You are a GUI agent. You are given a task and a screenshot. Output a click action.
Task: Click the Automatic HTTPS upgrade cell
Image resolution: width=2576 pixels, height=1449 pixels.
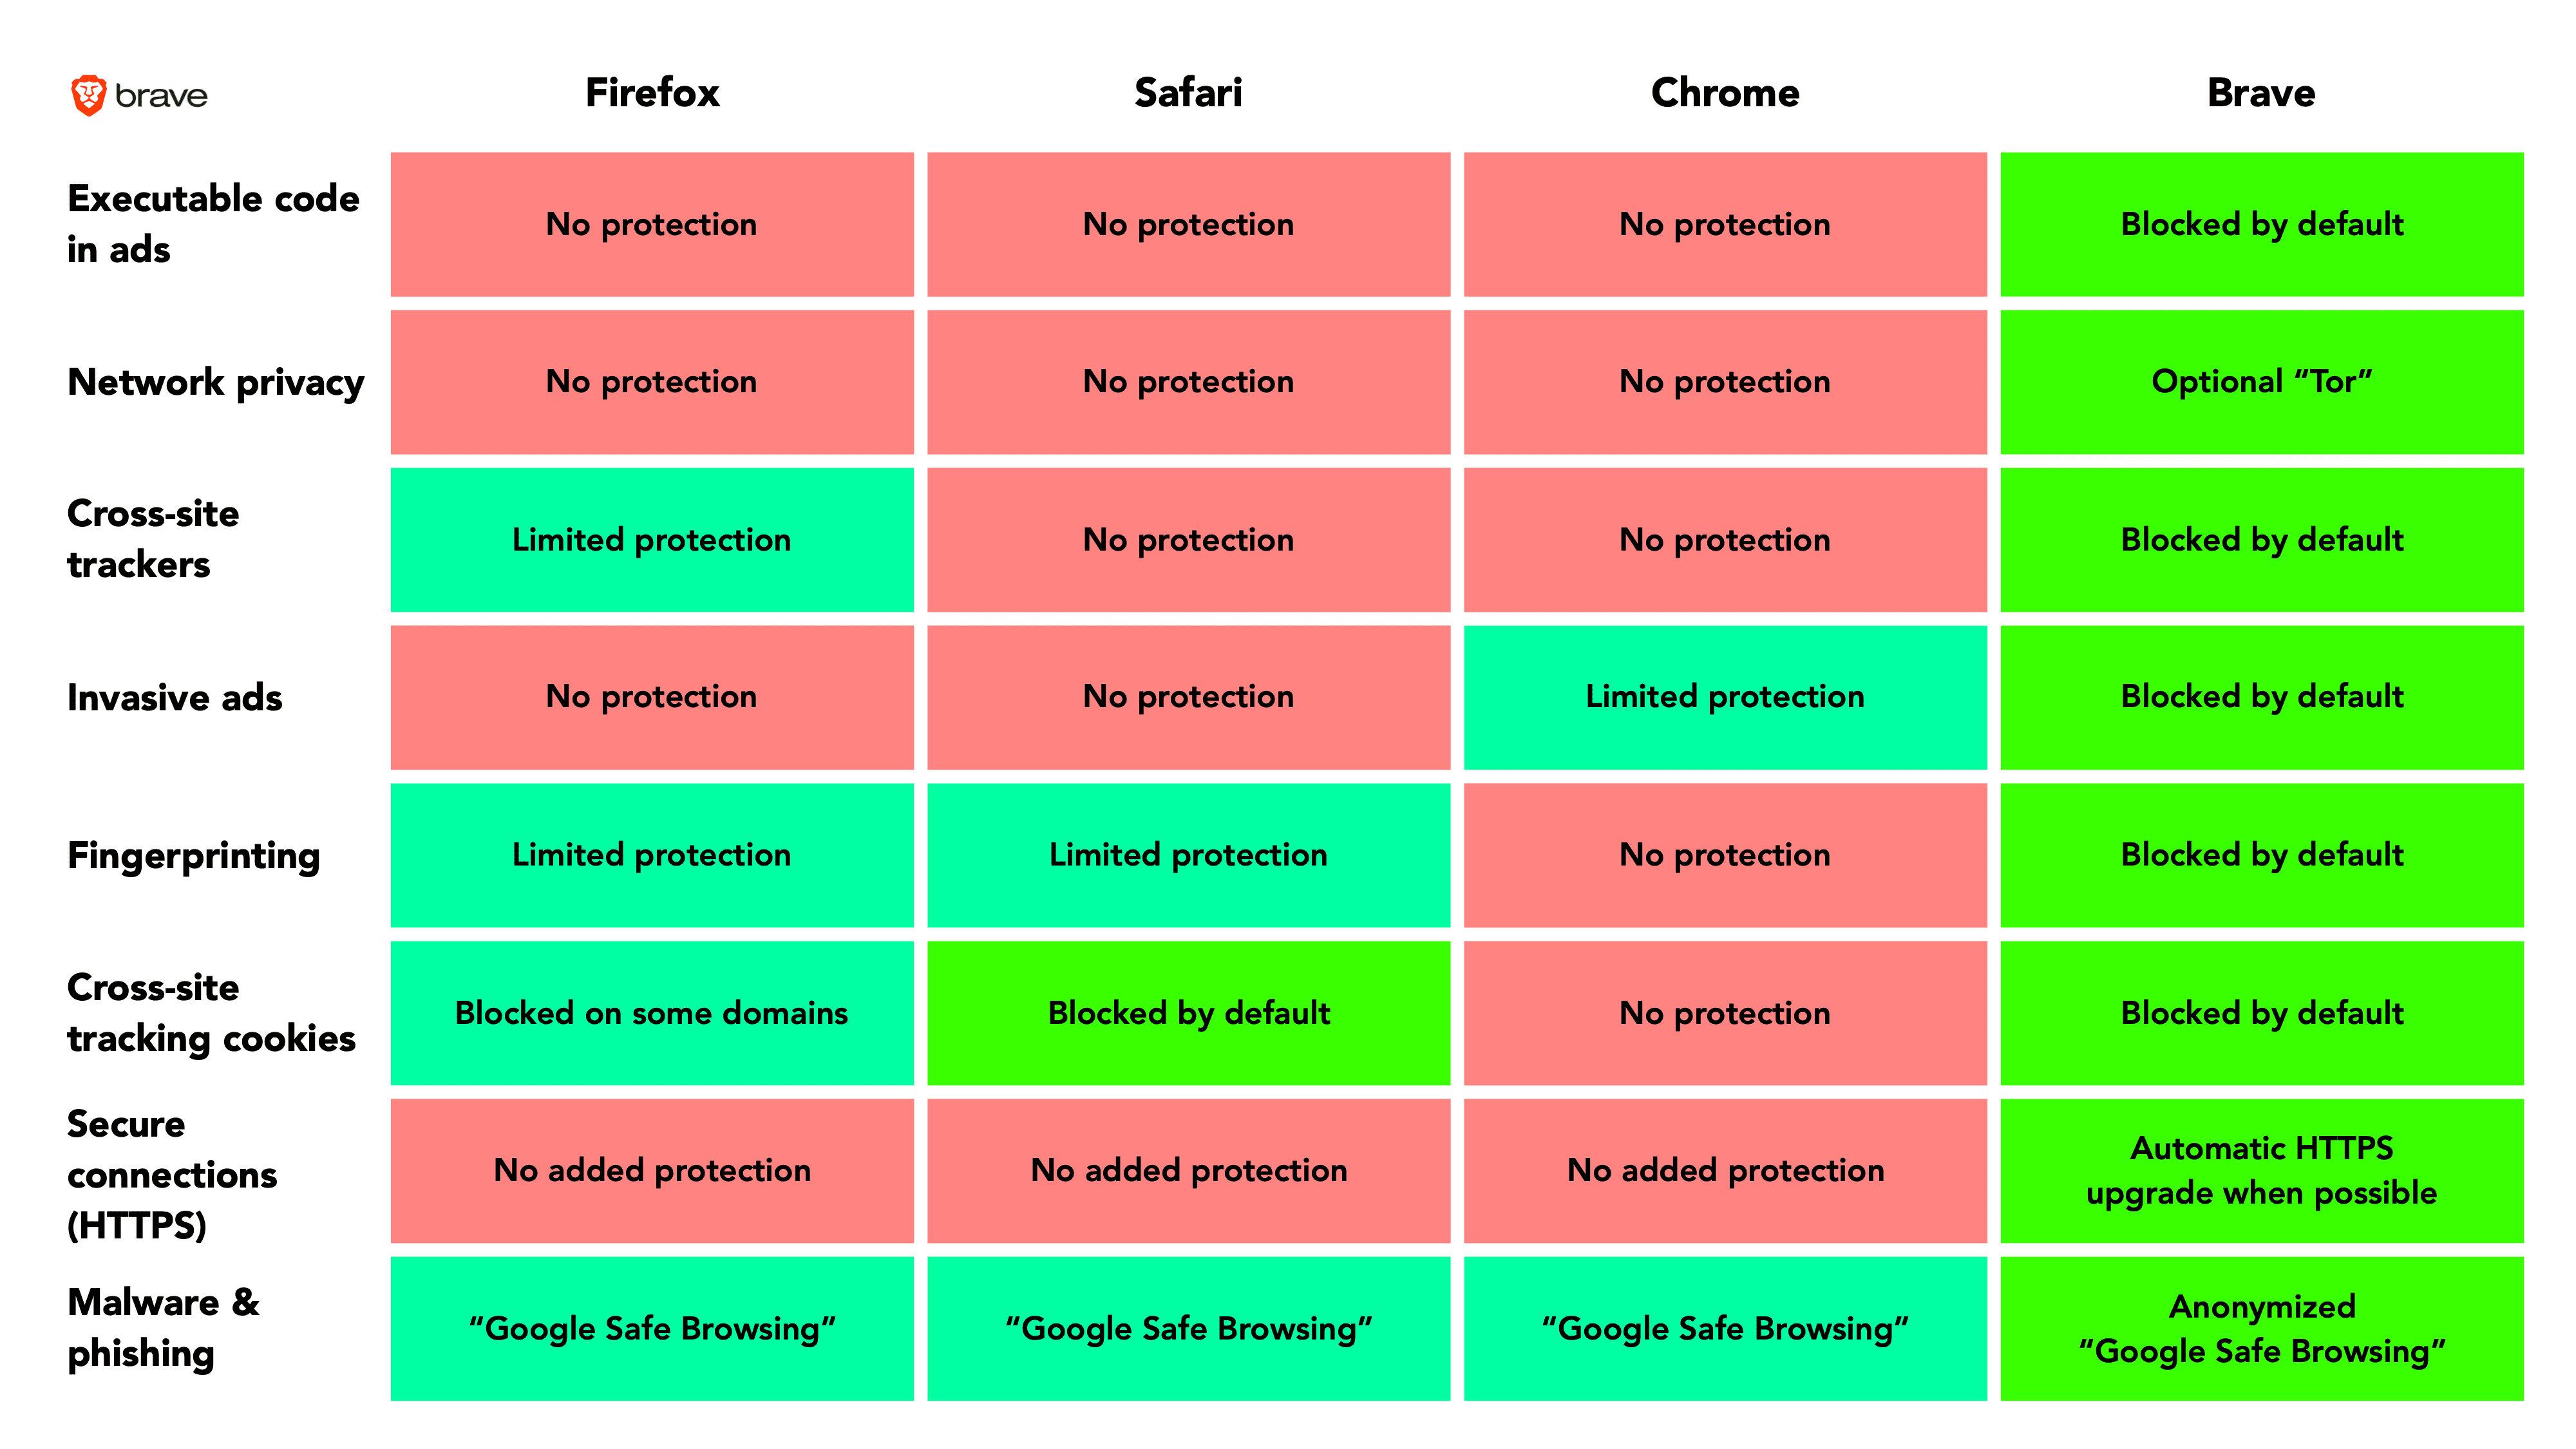coord(2262,1171)
